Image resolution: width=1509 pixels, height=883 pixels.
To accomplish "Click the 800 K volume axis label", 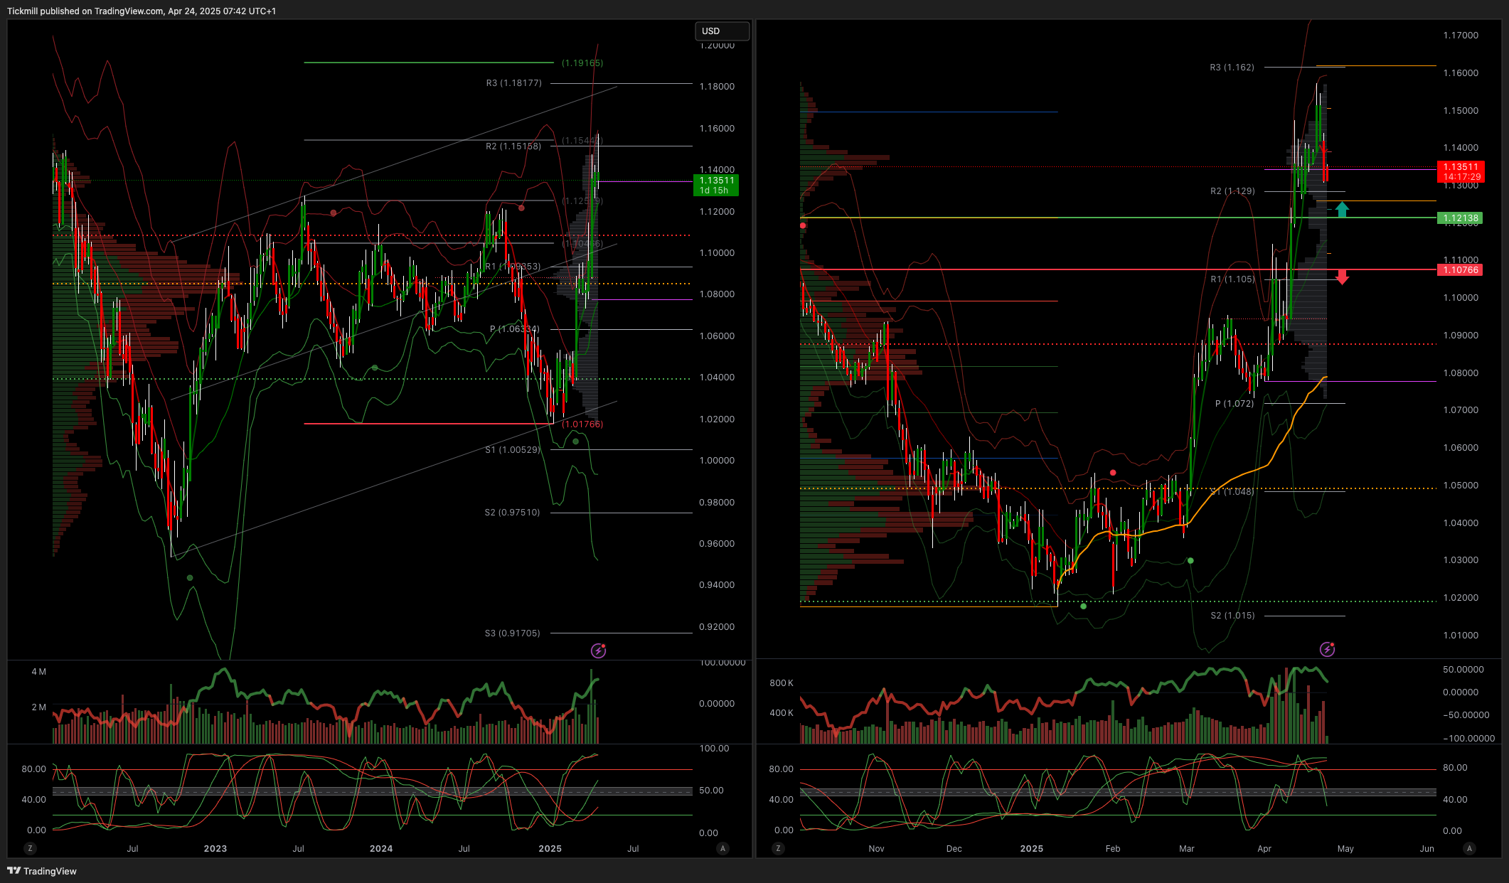I will point(782,683).
